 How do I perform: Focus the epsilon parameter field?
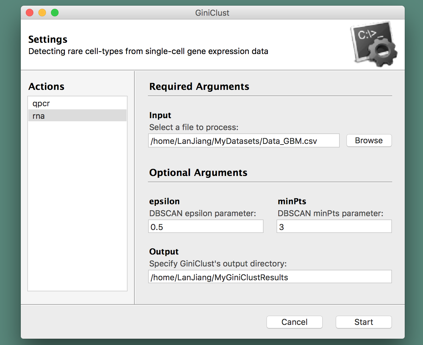click(206, 227)
